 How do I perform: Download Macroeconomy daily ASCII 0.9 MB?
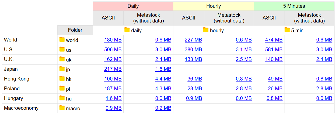click(x=114, y=108)
